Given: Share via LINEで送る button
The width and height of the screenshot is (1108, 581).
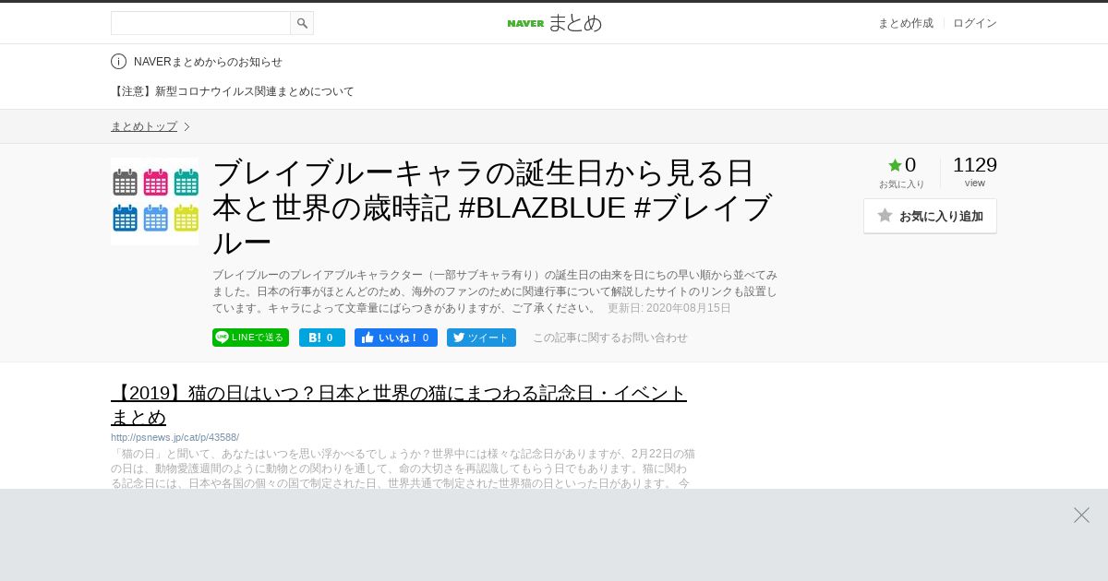Looking at the screenshot, I should click(x=250, y=338).
